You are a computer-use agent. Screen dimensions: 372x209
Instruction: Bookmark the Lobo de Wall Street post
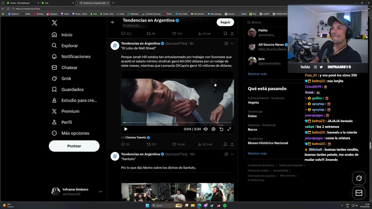point(225,144)
